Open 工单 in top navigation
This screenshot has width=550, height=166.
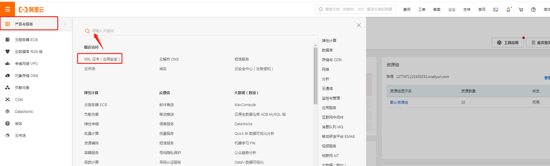tap(422, 10)
